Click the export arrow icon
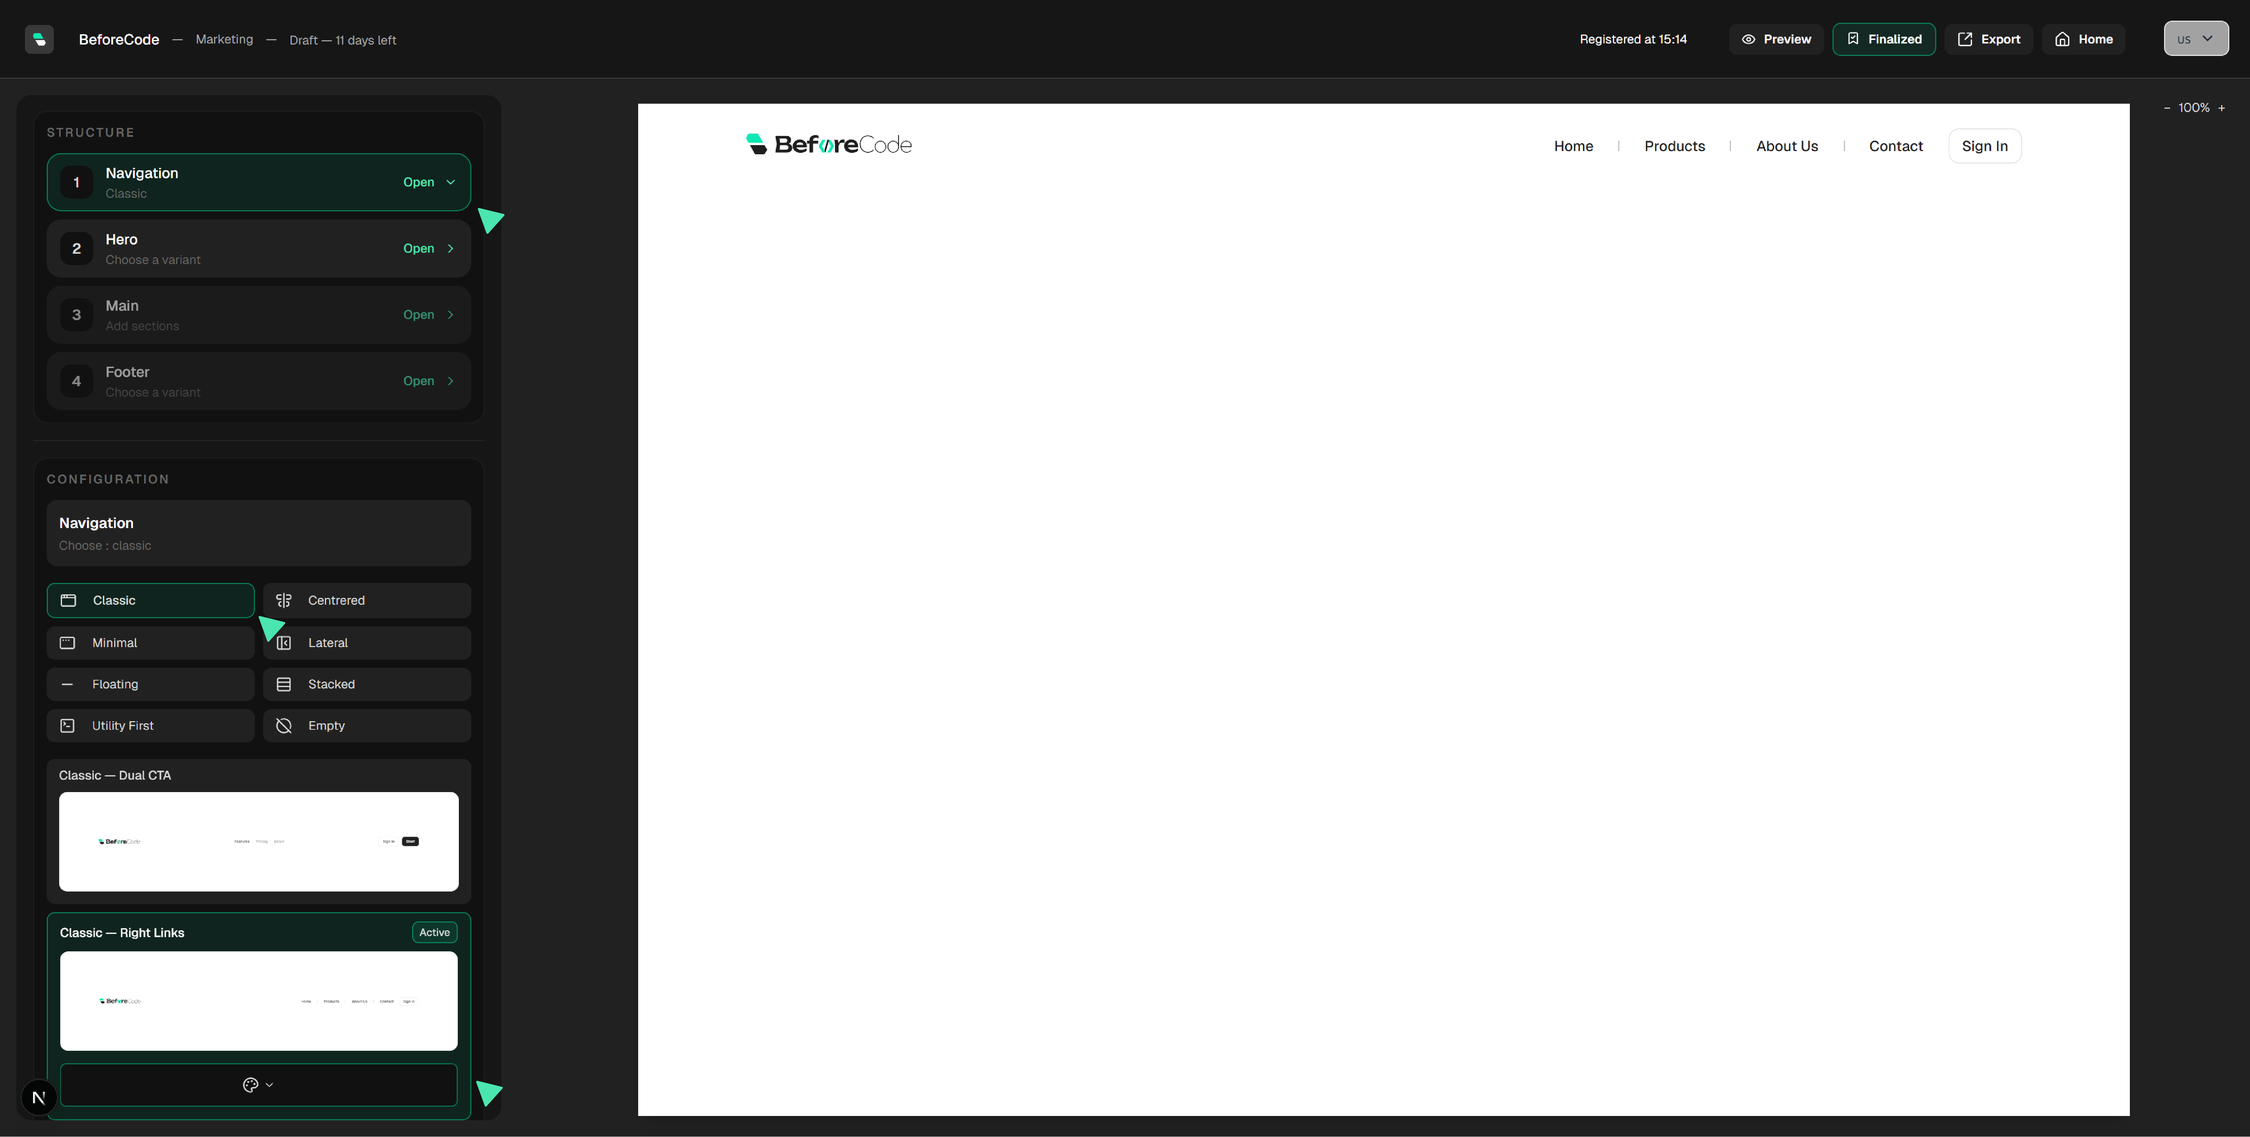This screenshot has height=1137, width=2250. click(x=1964, y=39)
